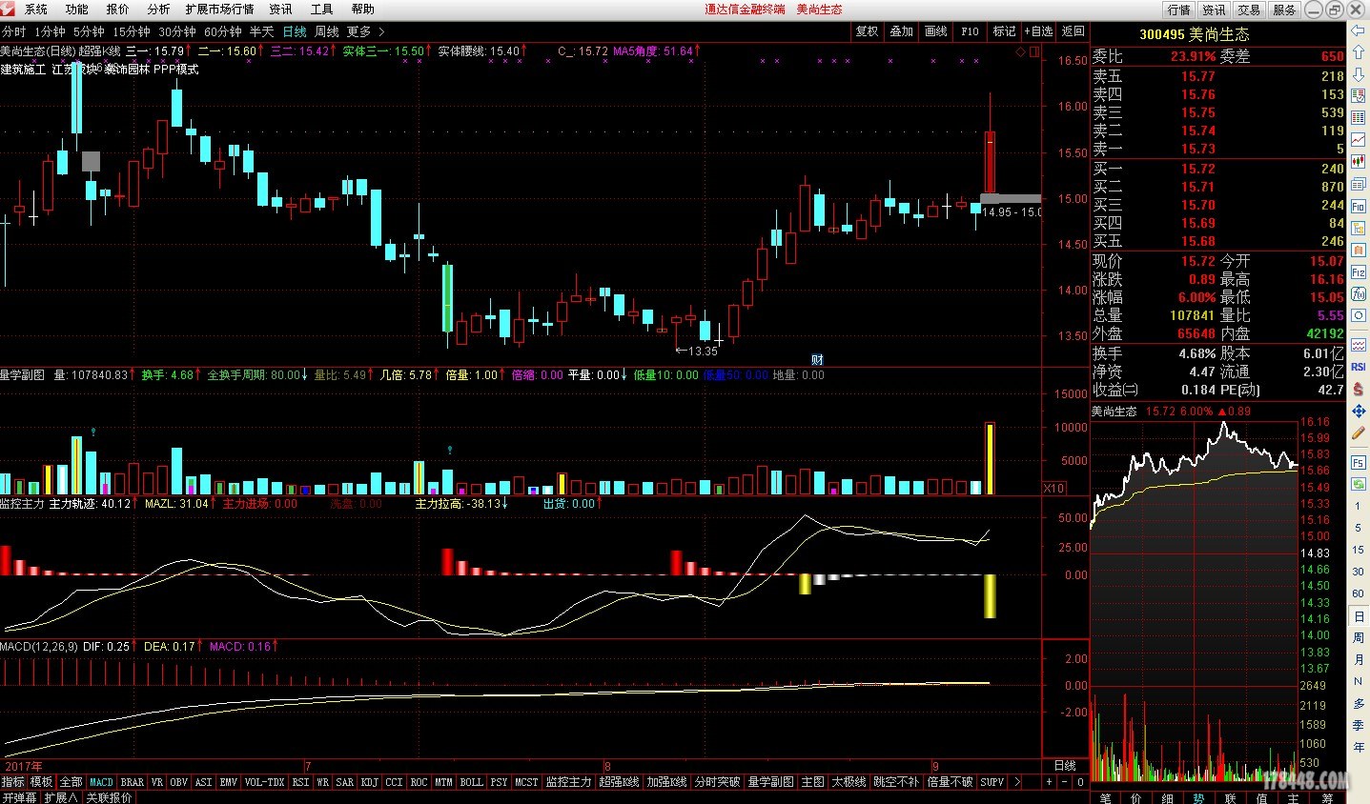This screenshot has height=804, width=1370.
Task: Click the FS sidebar icon
Action: (1359, 462)
